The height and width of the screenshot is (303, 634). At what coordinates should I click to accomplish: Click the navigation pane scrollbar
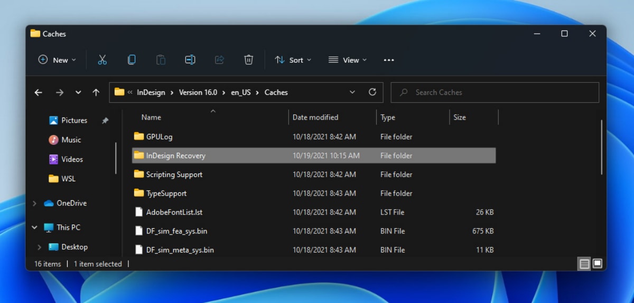pos(116,158)
